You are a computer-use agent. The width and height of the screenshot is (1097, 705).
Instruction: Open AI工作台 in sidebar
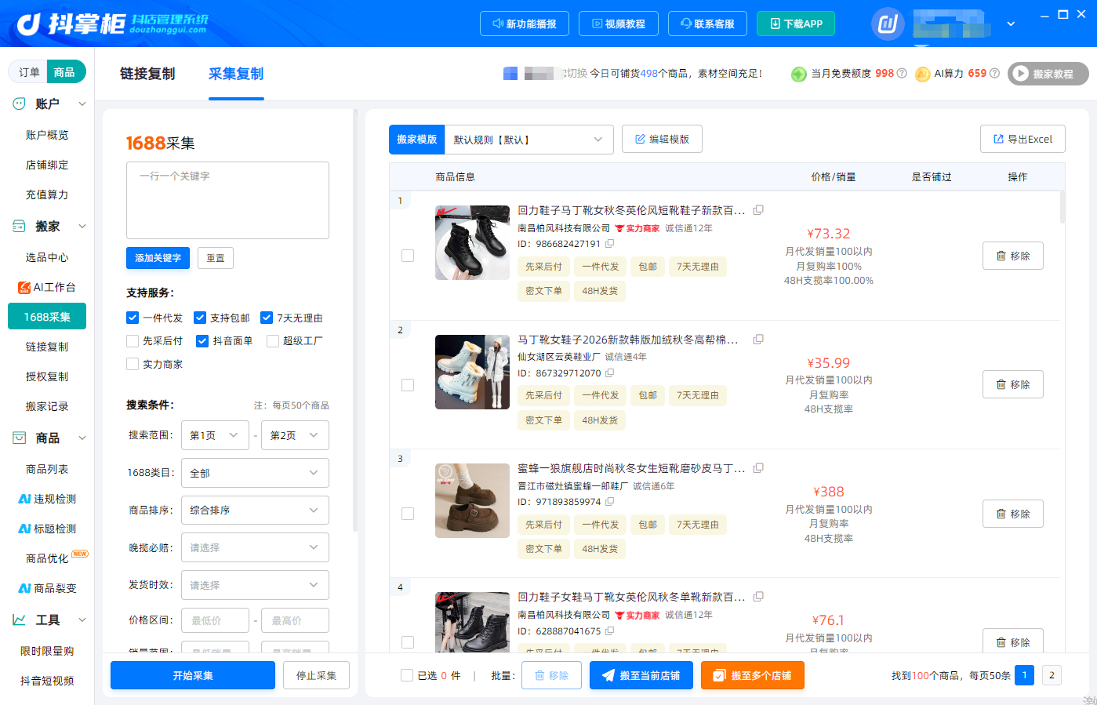[x=47, y=287]
